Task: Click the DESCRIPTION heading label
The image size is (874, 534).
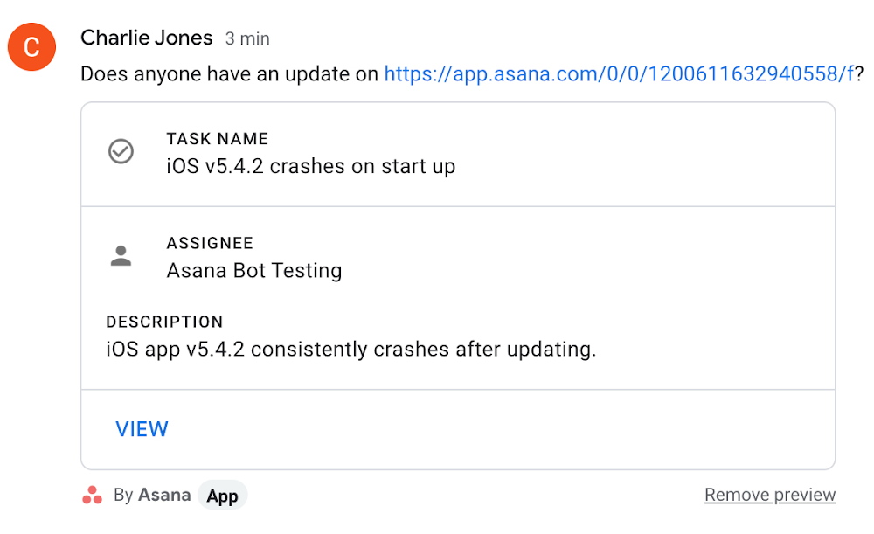Action: pos(164,322)
